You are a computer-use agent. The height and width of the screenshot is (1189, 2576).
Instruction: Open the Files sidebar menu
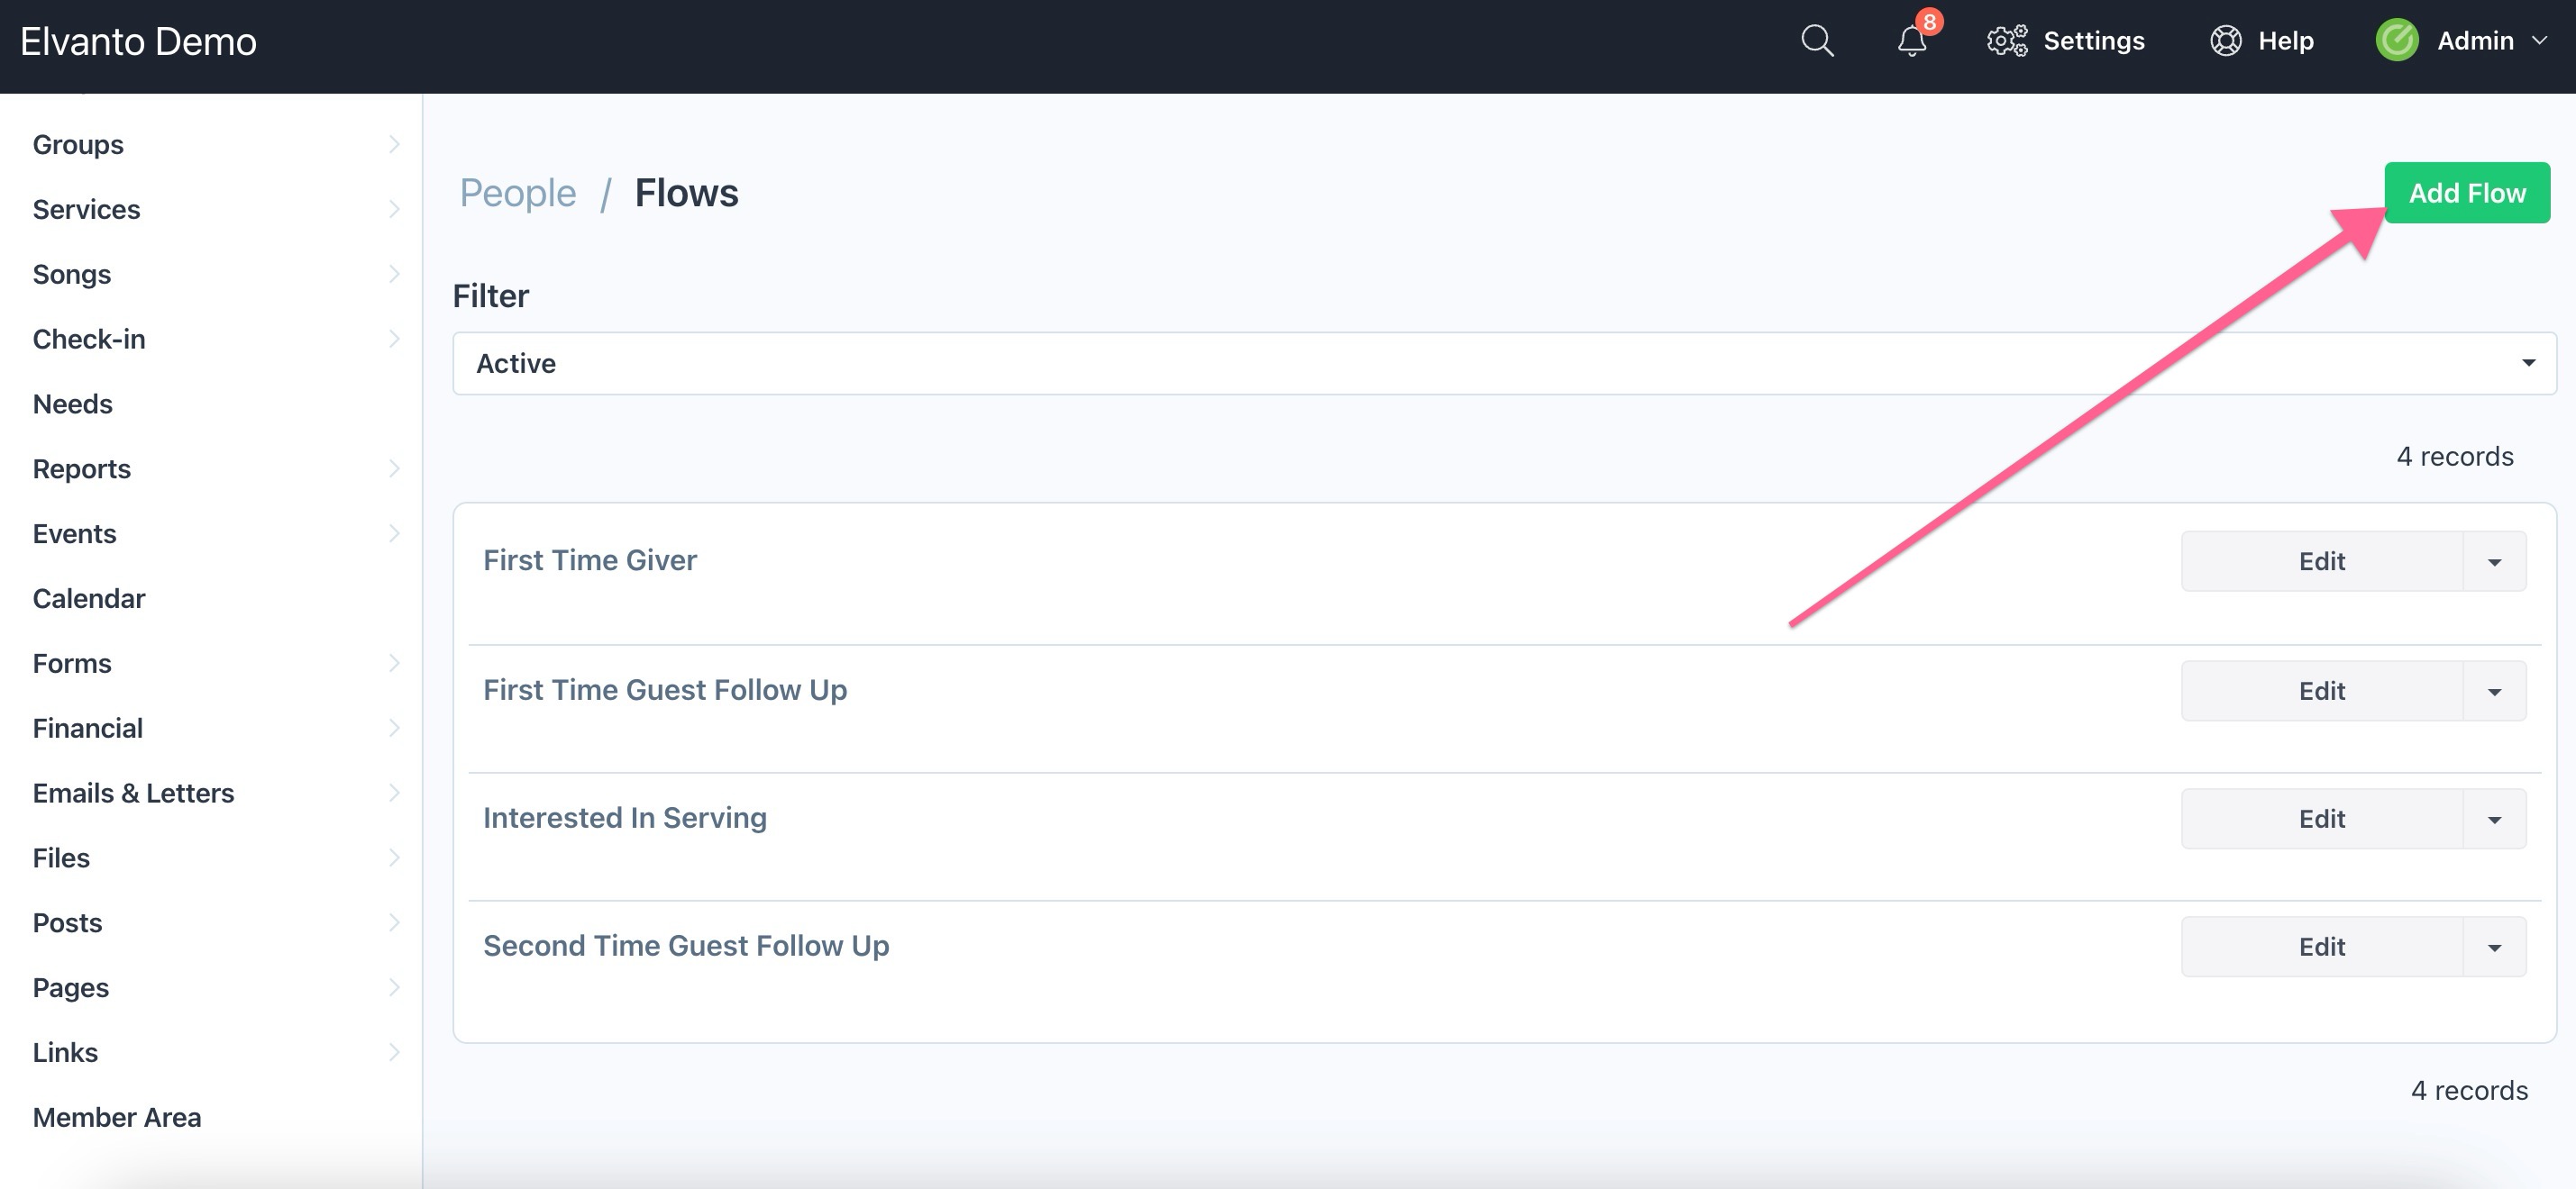click(61, 859)
